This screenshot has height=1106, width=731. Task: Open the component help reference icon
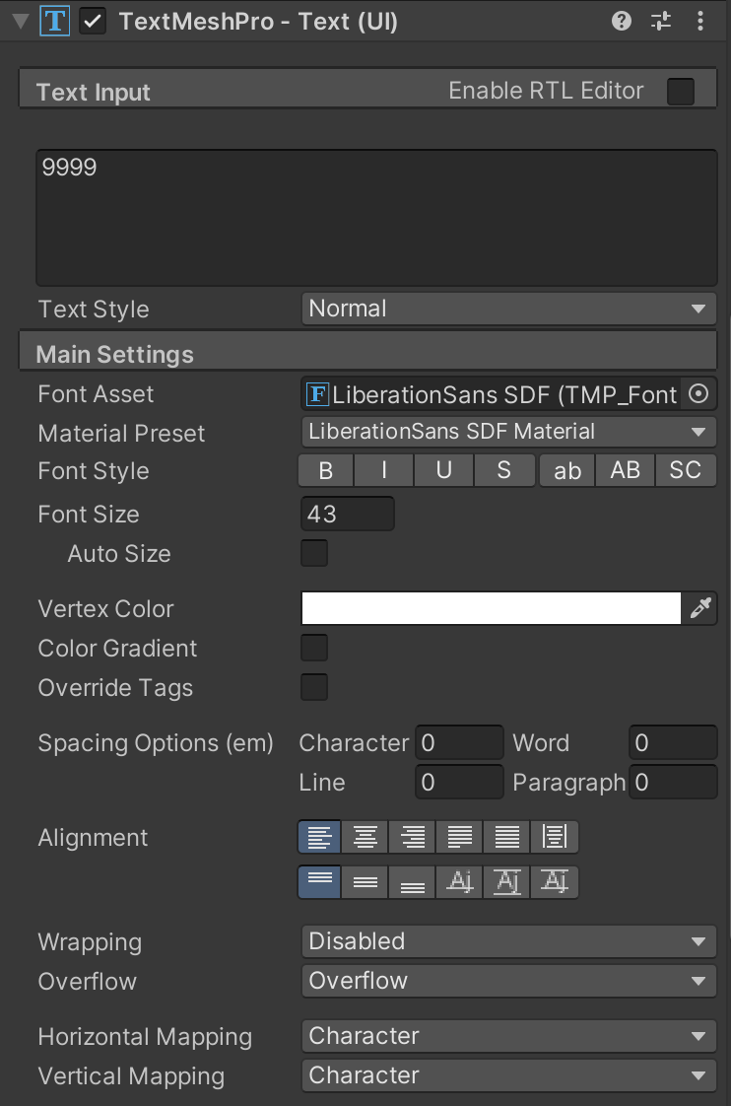[x=622, y=21]
